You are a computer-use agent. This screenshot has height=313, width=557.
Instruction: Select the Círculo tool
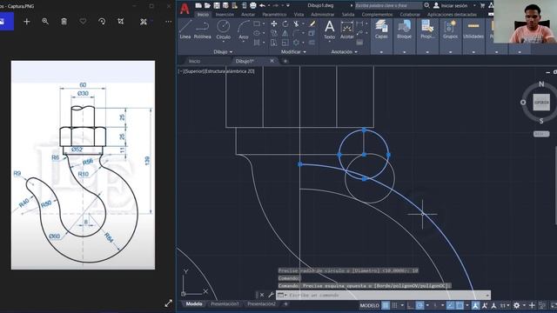pos(223,29)
